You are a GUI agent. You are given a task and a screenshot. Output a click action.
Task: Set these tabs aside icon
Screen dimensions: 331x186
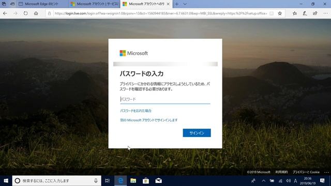[12, 4]
